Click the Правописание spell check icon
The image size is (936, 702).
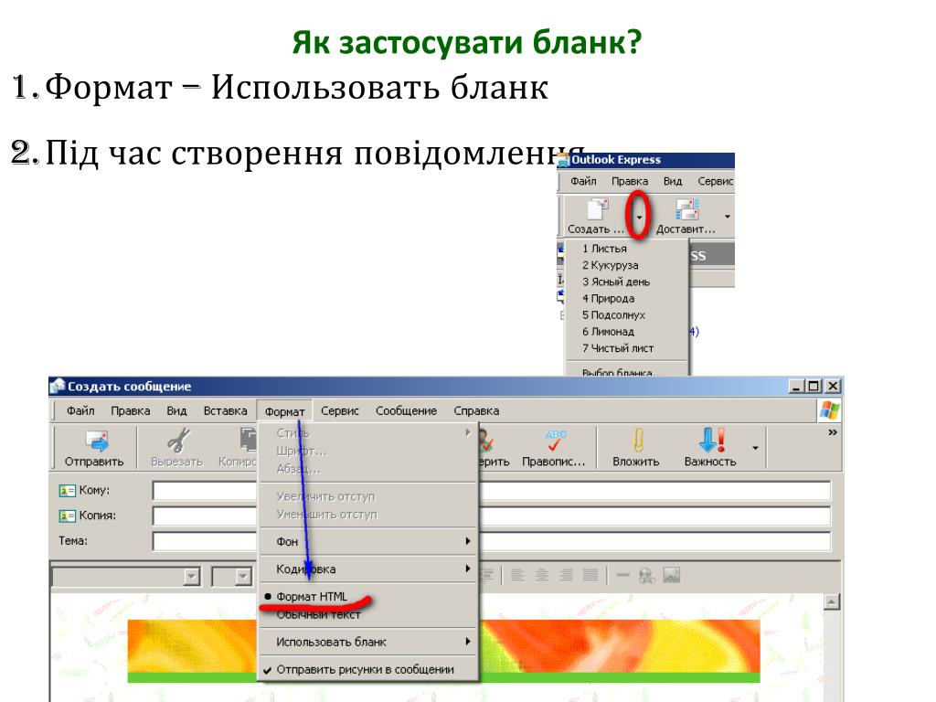click(555, 441)
